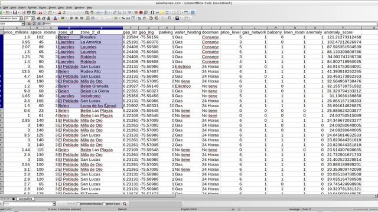This screenshot has width=378, height=212.
Task: Click the Cut scissors icon
Action: tap(40, 12)
